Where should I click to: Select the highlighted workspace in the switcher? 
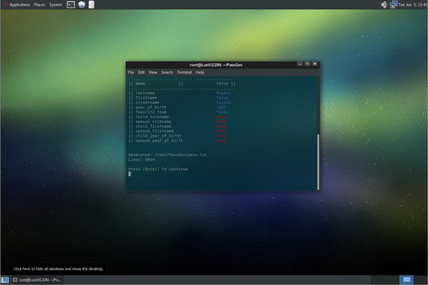pos(406,280)
